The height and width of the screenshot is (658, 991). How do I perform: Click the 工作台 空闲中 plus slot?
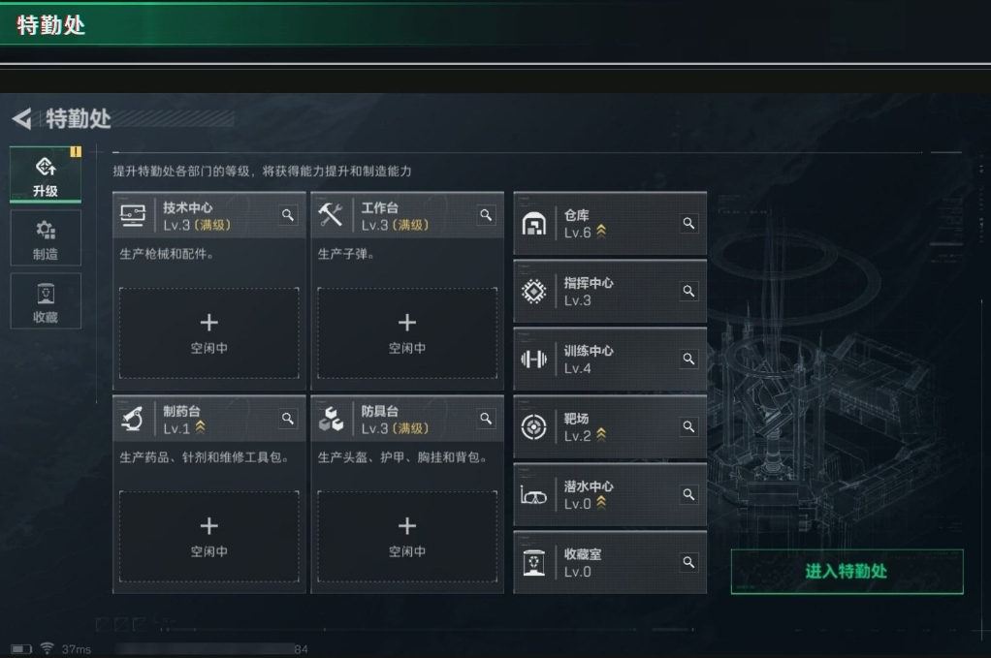[406, 332]
